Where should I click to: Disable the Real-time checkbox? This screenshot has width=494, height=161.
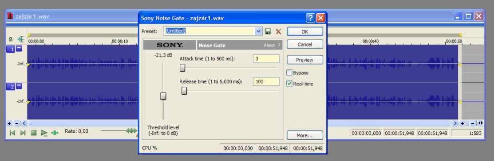pyautogui.click(x=289, y=84)
